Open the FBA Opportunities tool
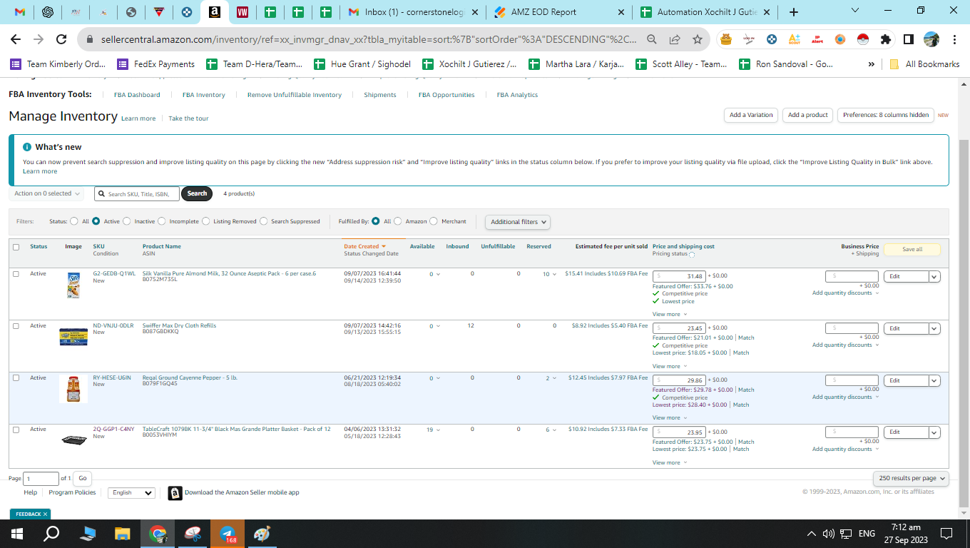 pos(446,95)
